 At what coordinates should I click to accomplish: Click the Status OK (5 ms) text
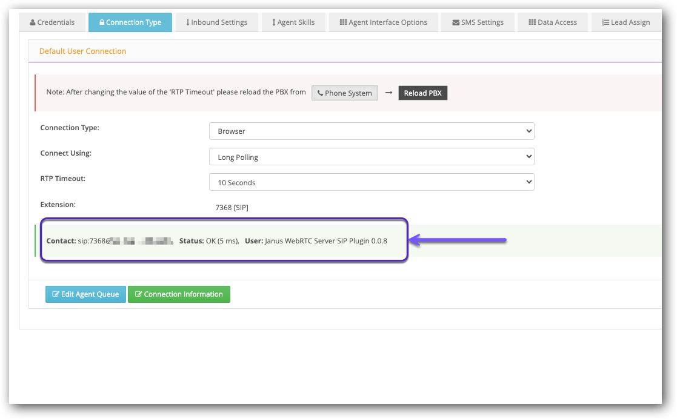tap(209, 241)
